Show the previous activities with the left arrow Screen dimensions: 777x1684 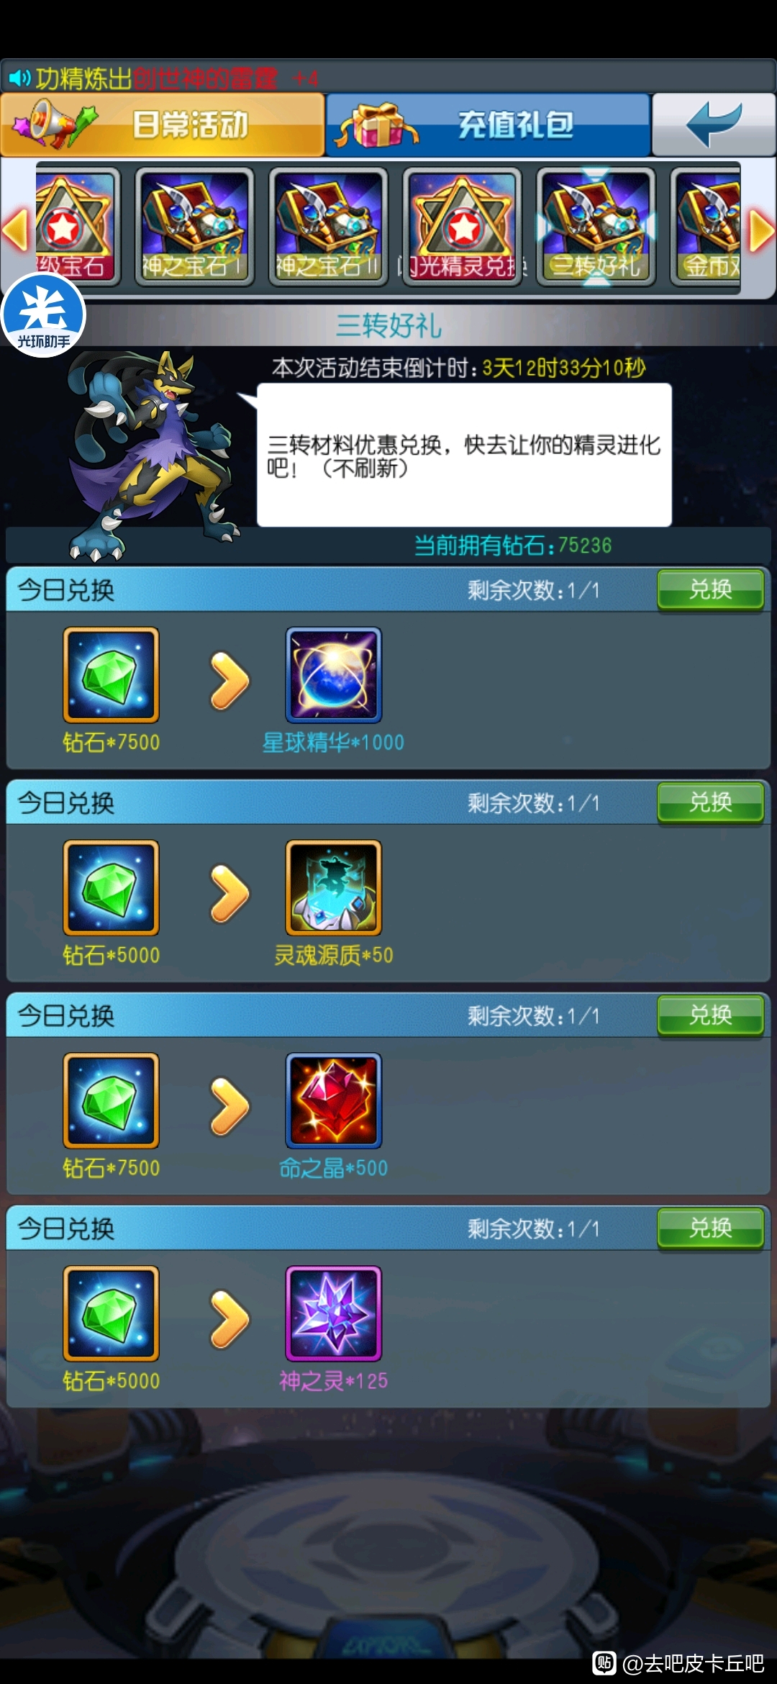pyautogui.click(x=15, y=230)
